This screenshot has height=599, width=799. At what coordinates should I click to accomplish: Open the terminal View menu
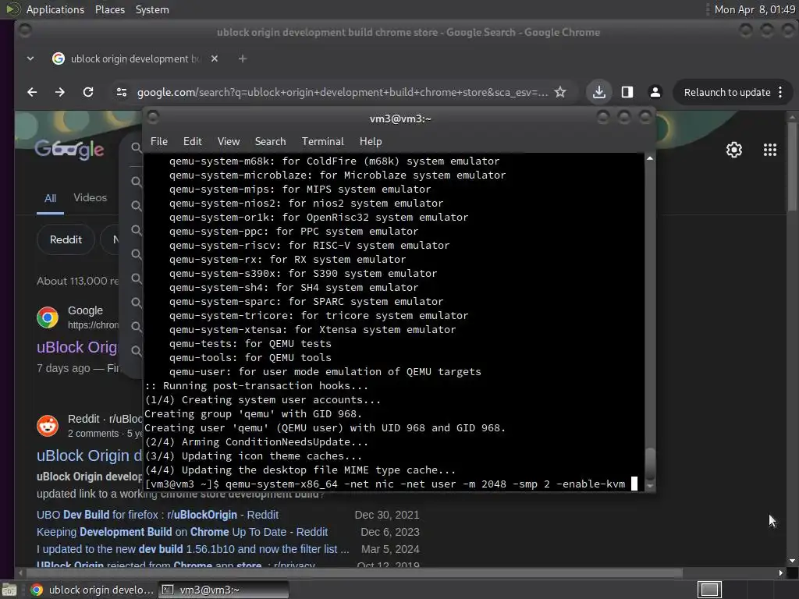coord(229,142)
